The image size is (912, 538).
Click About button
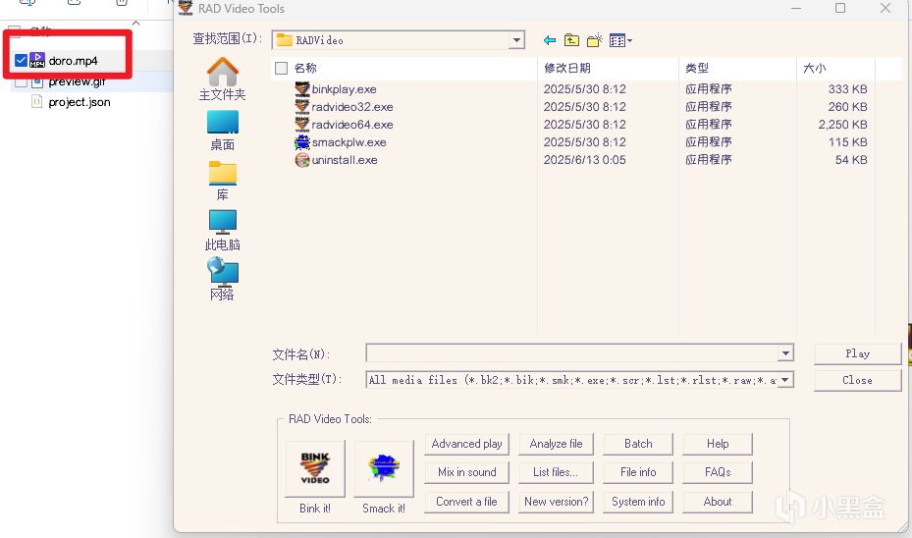click(x=718, y=502)
